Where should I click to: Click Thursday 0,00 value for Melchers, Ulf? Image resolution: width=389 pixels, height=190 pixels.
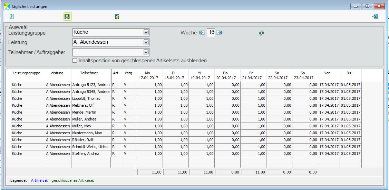(227, 105)
